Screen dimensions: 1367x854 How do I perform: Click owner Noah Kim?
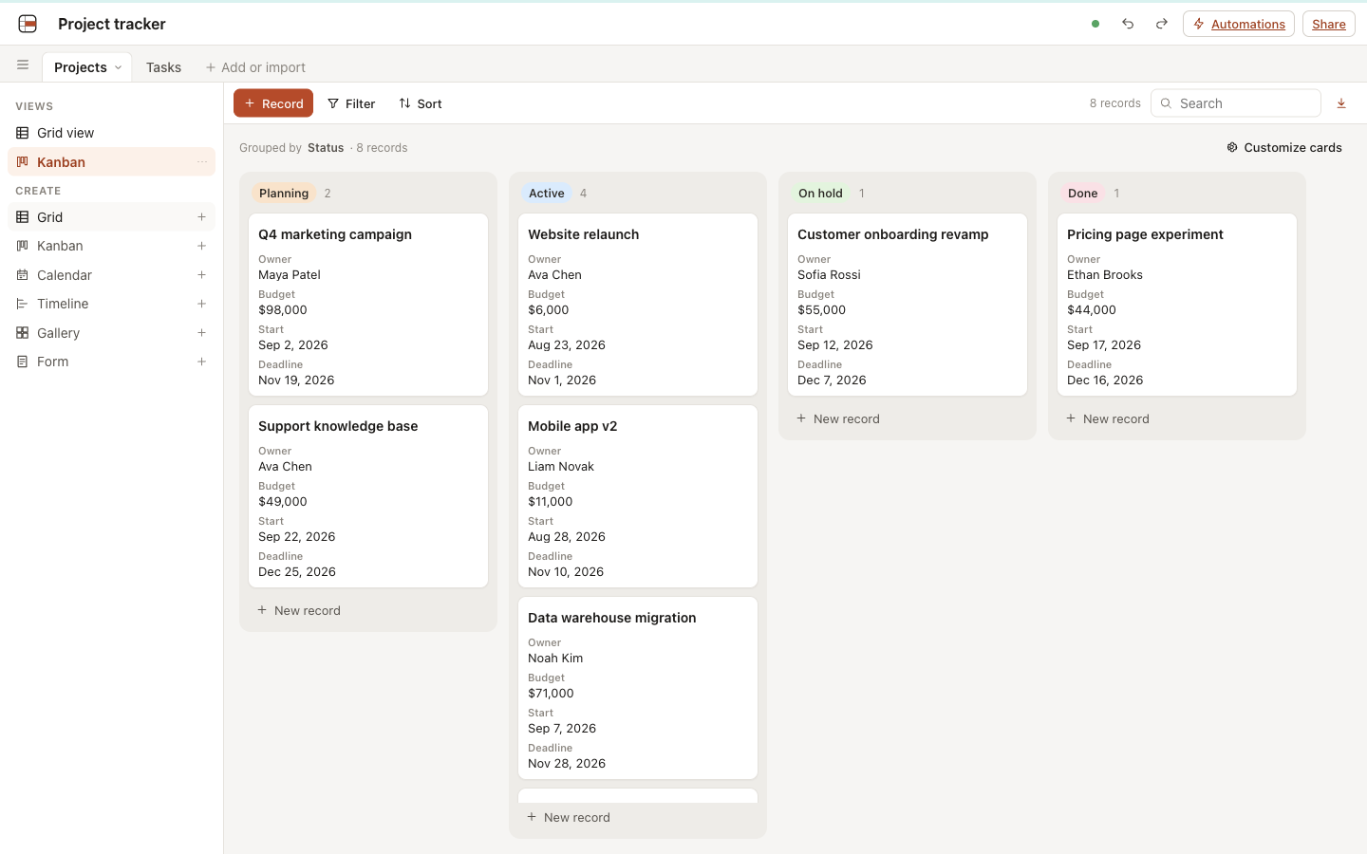pyautogui.click(x=555, y=659)
